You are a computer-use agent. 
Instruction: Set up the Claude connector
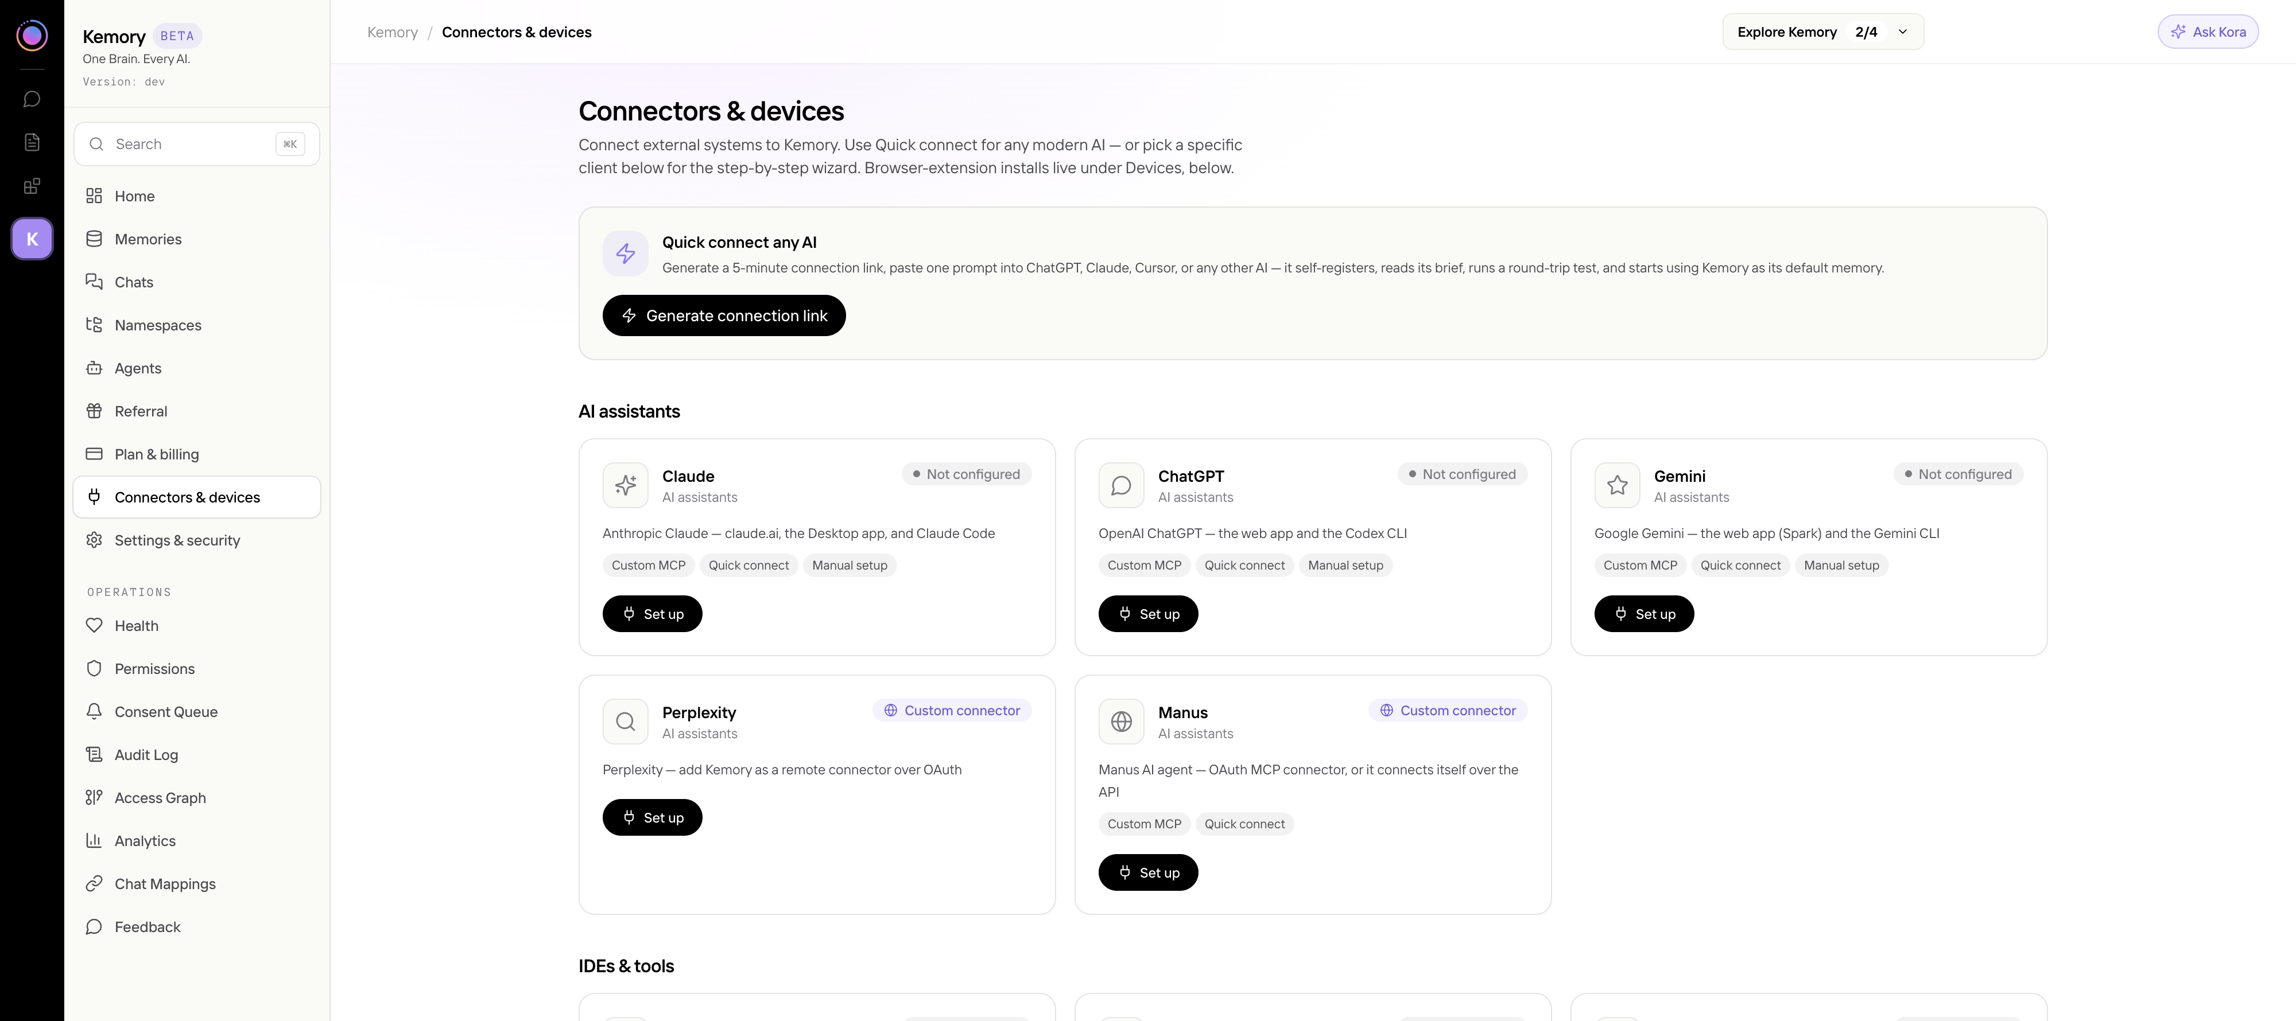point(653,614)
